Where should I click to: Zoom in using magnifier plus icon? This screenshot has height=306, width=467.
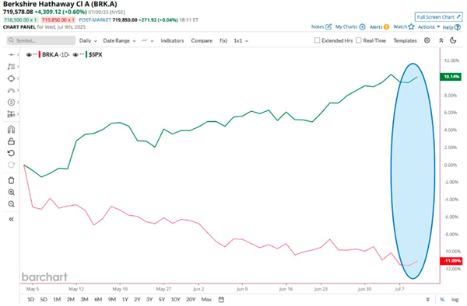click(x=11, y=192)
